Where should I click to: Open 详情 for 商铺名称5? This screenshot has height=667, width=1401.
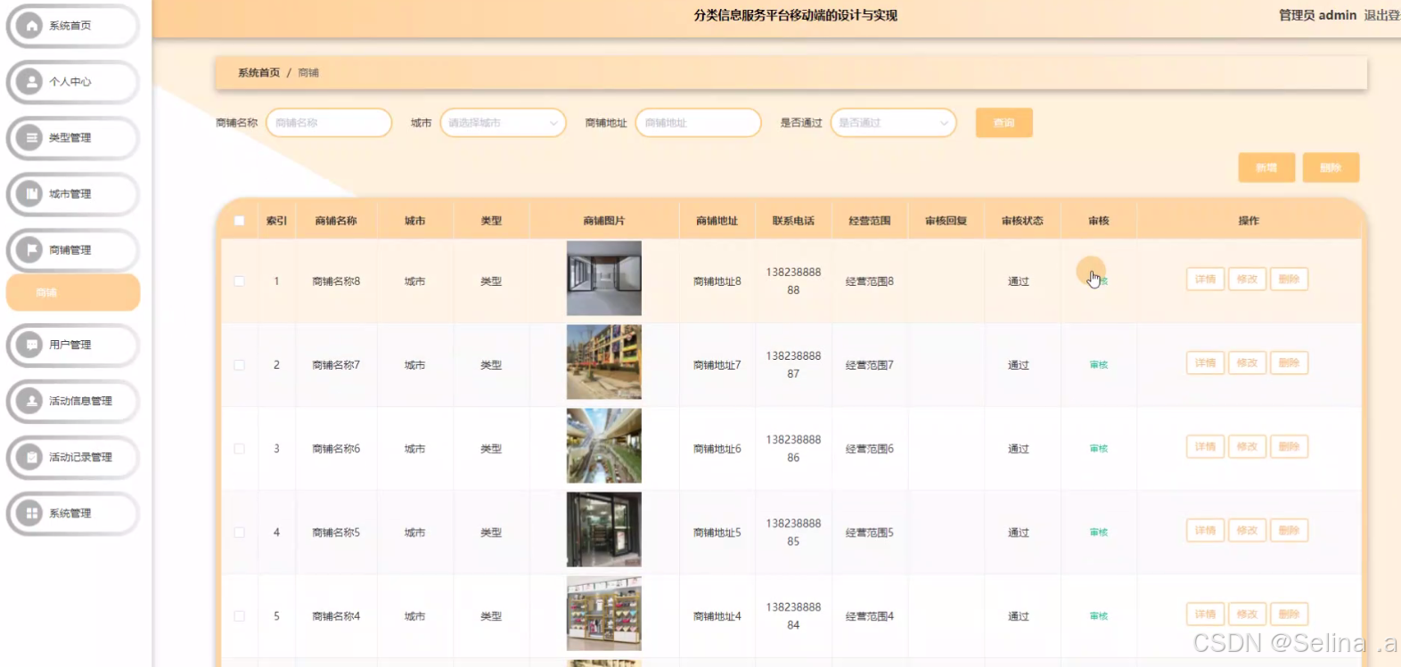[1206, 531]
